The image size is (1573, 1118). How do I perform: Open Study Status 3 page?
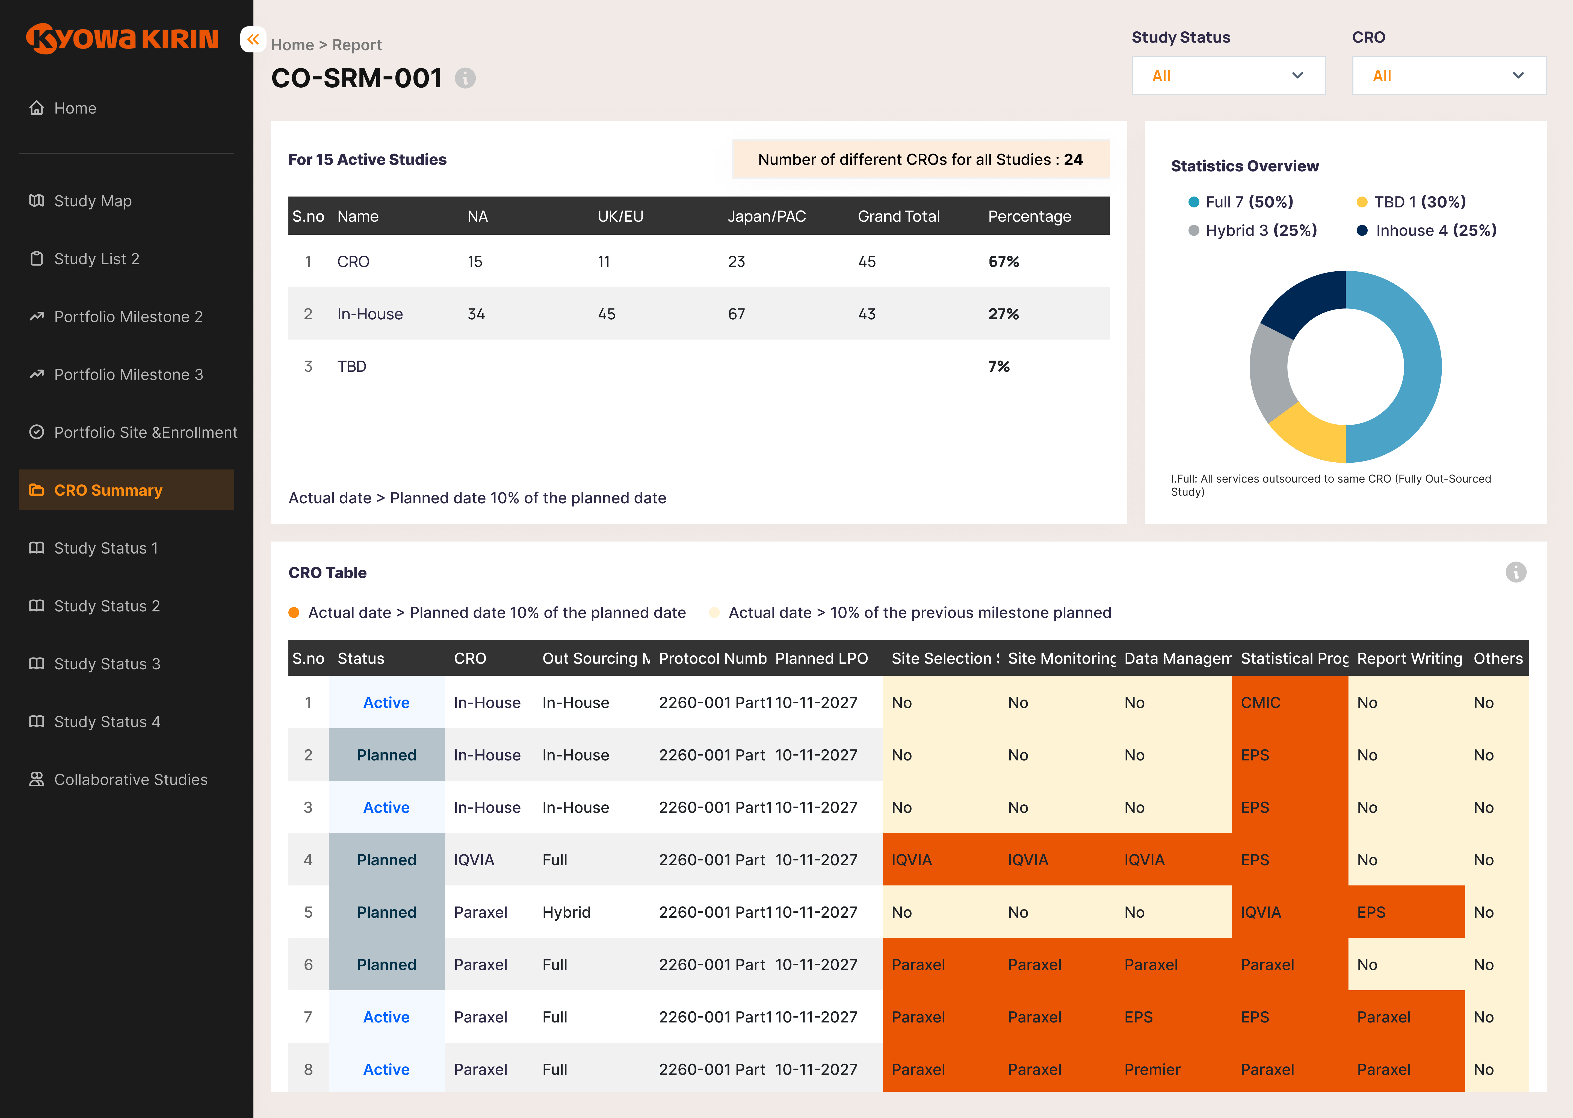pyautogui.click(x=127, y=663)
